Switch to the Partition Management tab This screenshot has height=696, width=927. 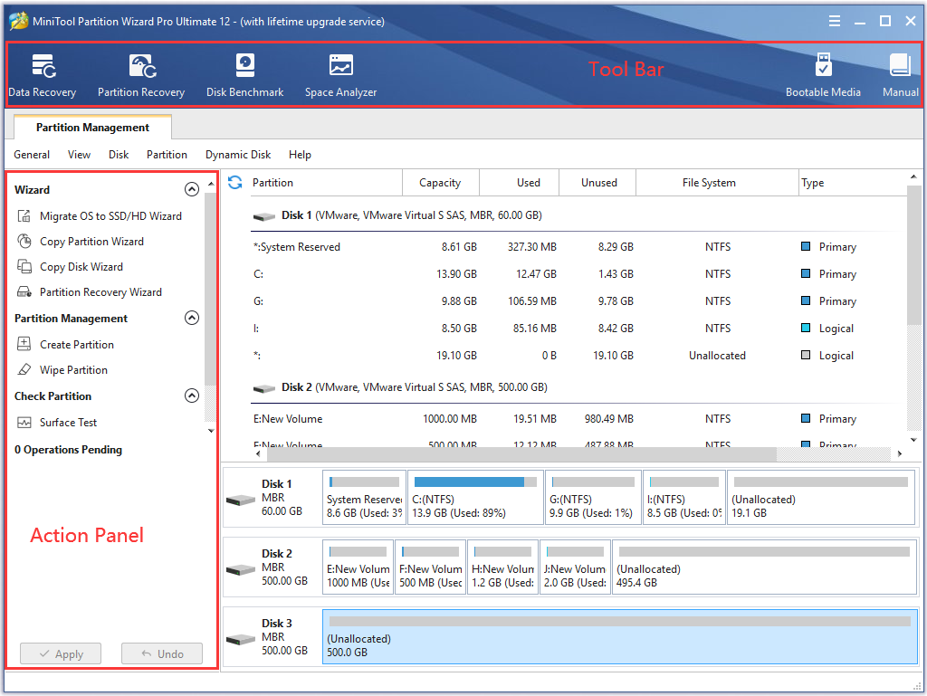coord(91,127)
